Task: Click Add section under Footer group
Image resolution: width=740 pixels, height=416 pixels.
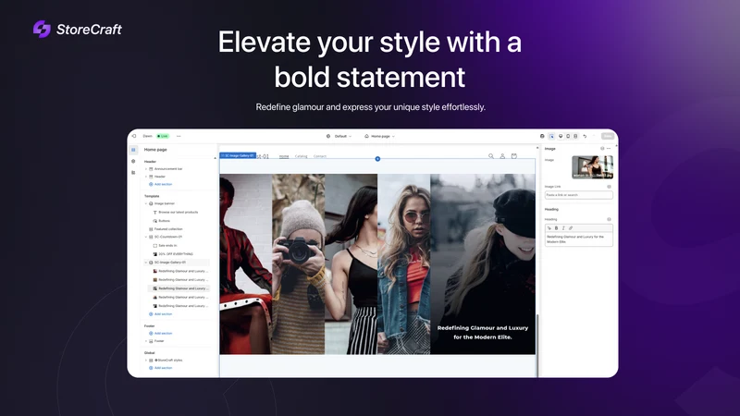Action: (x=160, y=334)
